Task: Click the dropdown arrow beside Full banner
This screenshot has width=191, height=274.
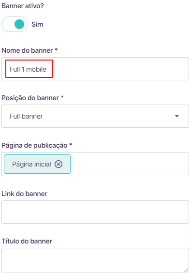Action: point(177,116)
